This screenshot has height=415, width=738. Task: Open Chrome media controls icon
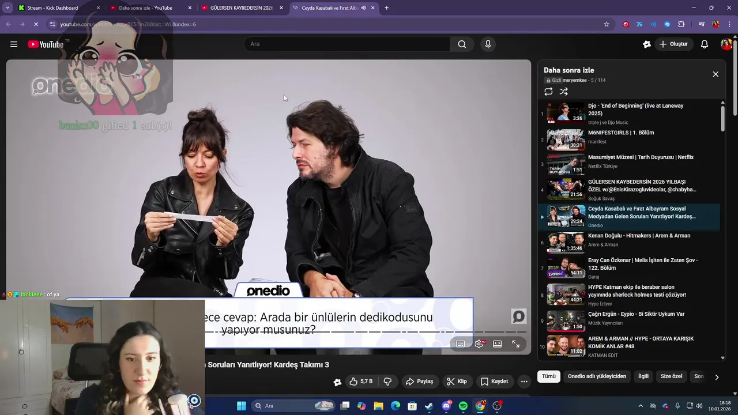[702, 24]
